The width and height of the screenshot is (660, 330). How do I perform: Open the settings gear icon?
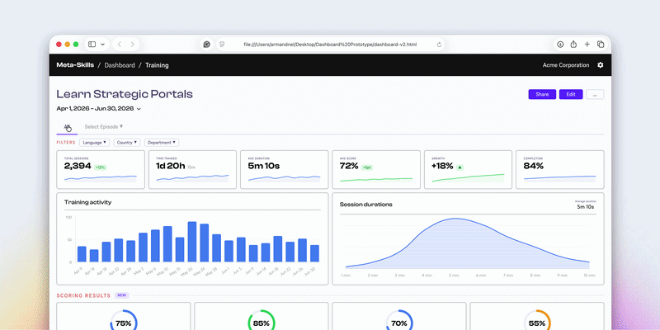pyautogui.click(x=601, y=65)
